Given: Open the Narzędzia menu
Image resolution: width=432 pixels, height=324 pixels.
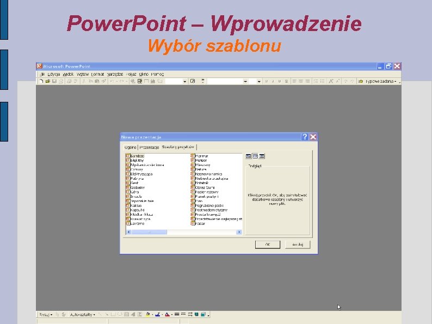Looking at the screenshot, I should pyautogui.click(x=115, y=74).
